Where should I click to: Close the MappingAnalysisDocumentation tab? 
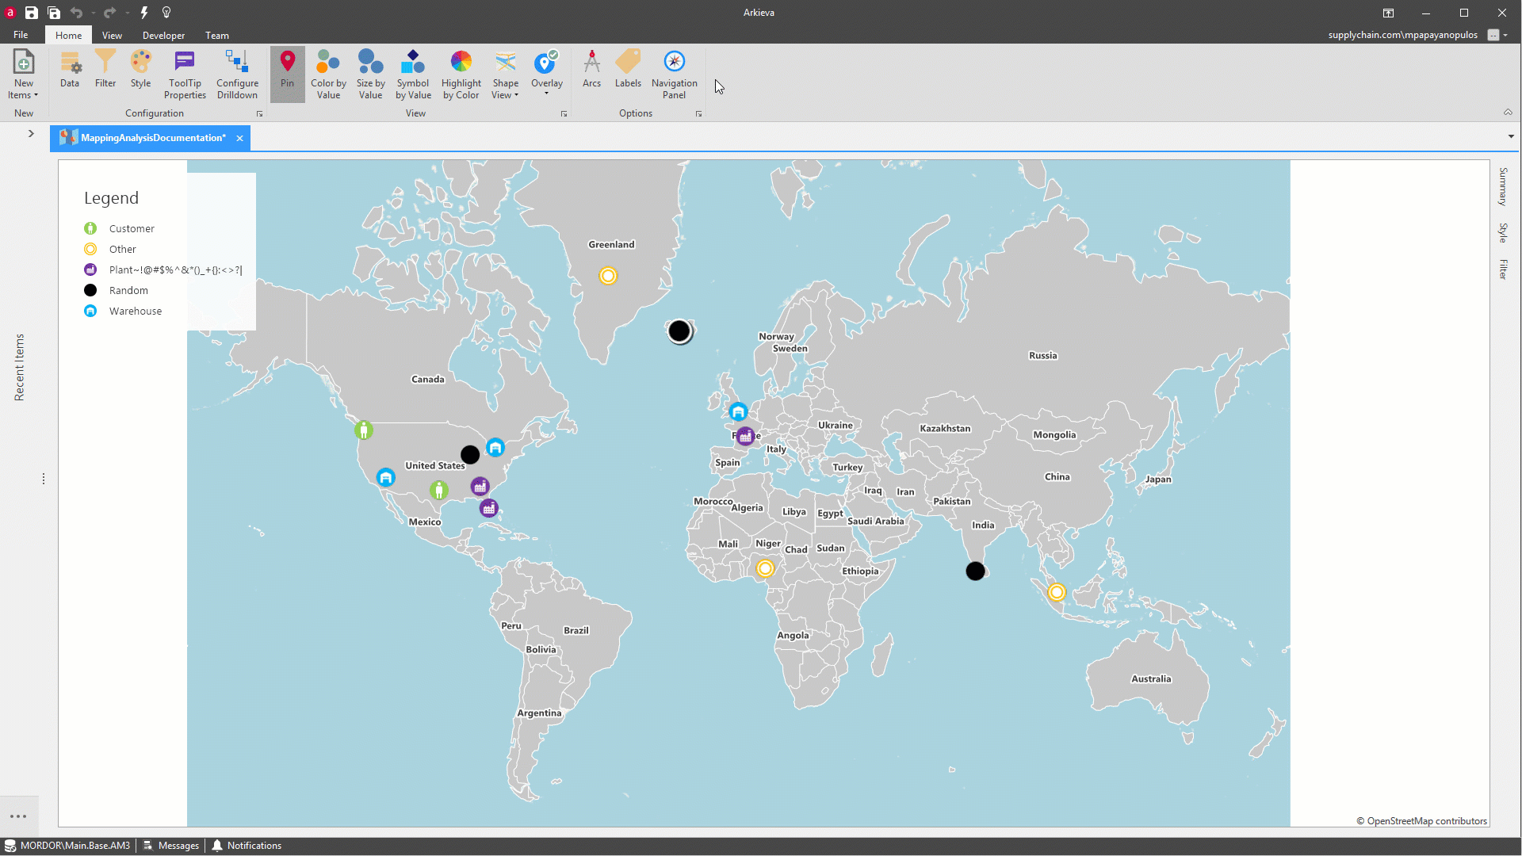239,138
